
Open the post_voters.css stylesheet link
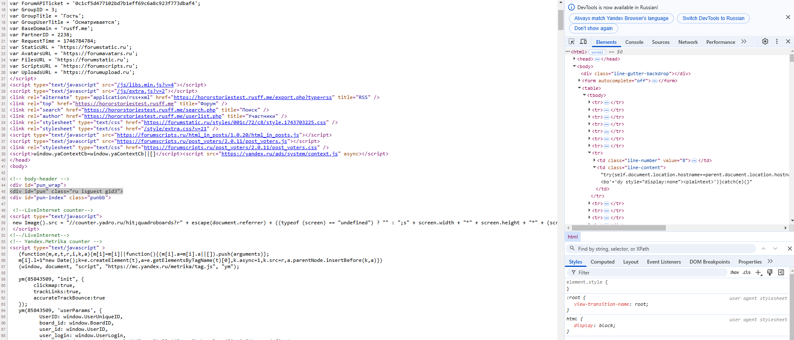click(x=230, y=147)
